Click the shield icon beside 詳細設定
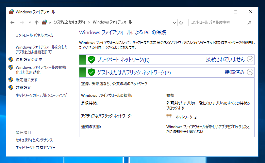This screenshot has width=265, height=163. click(11, 87)
